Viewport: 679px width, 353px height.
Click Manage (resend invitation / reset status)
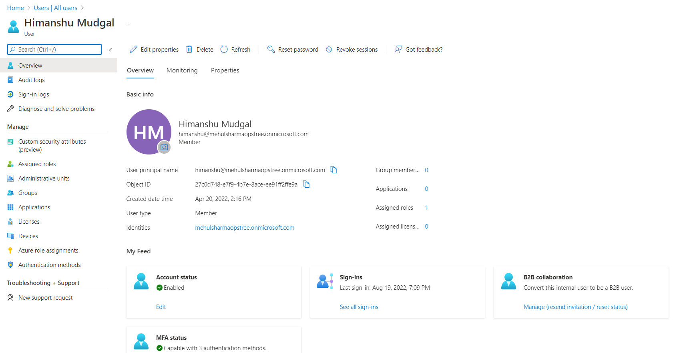(576, 307)
